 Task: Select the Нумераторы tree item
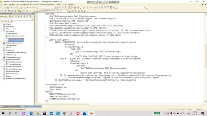pos(13,34)
